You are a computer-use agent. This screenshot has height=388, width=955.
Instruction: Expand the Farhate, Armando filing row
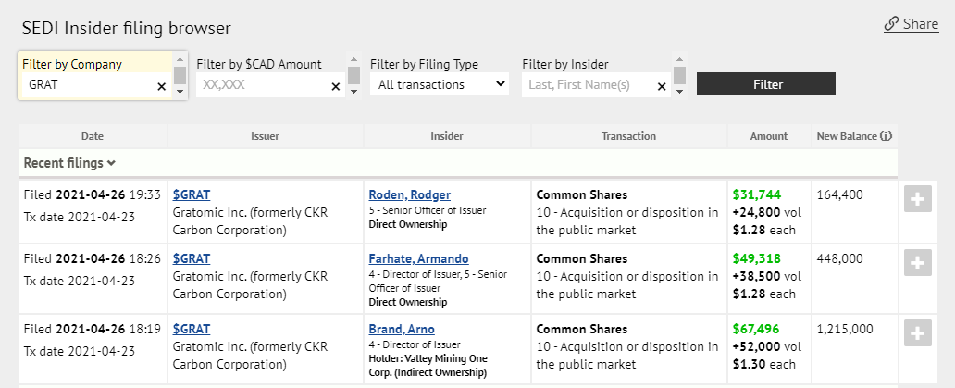pos(917,264)
